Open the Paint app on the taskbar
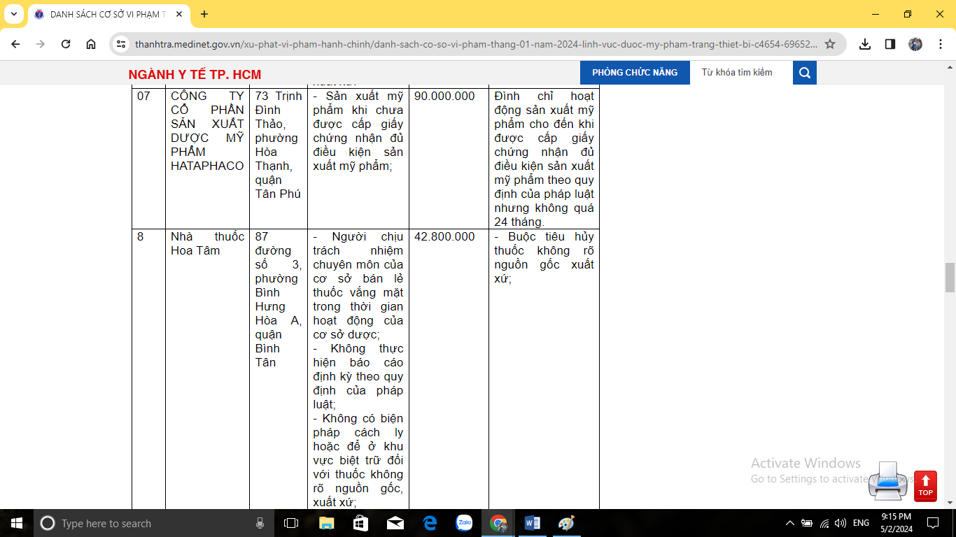Screen dimensions: 956x537 pos(567,523)
